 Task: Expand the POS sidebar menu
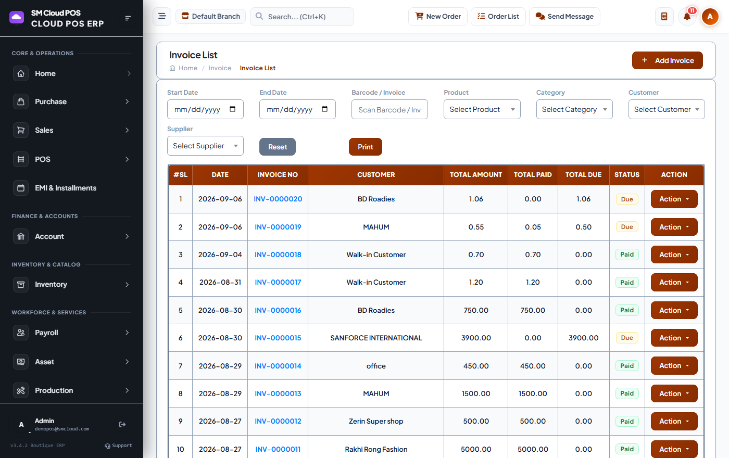tap(71, 159)
